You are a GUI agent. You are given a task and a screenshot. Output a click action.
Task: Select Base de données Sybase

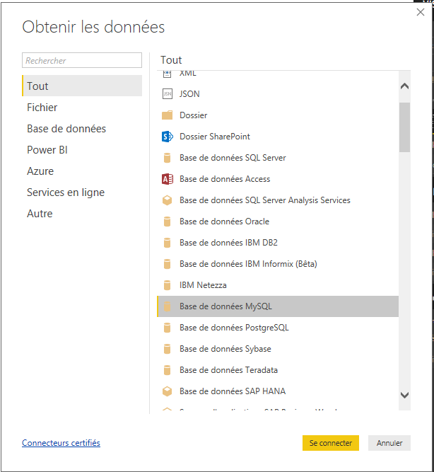click(225, 349)
